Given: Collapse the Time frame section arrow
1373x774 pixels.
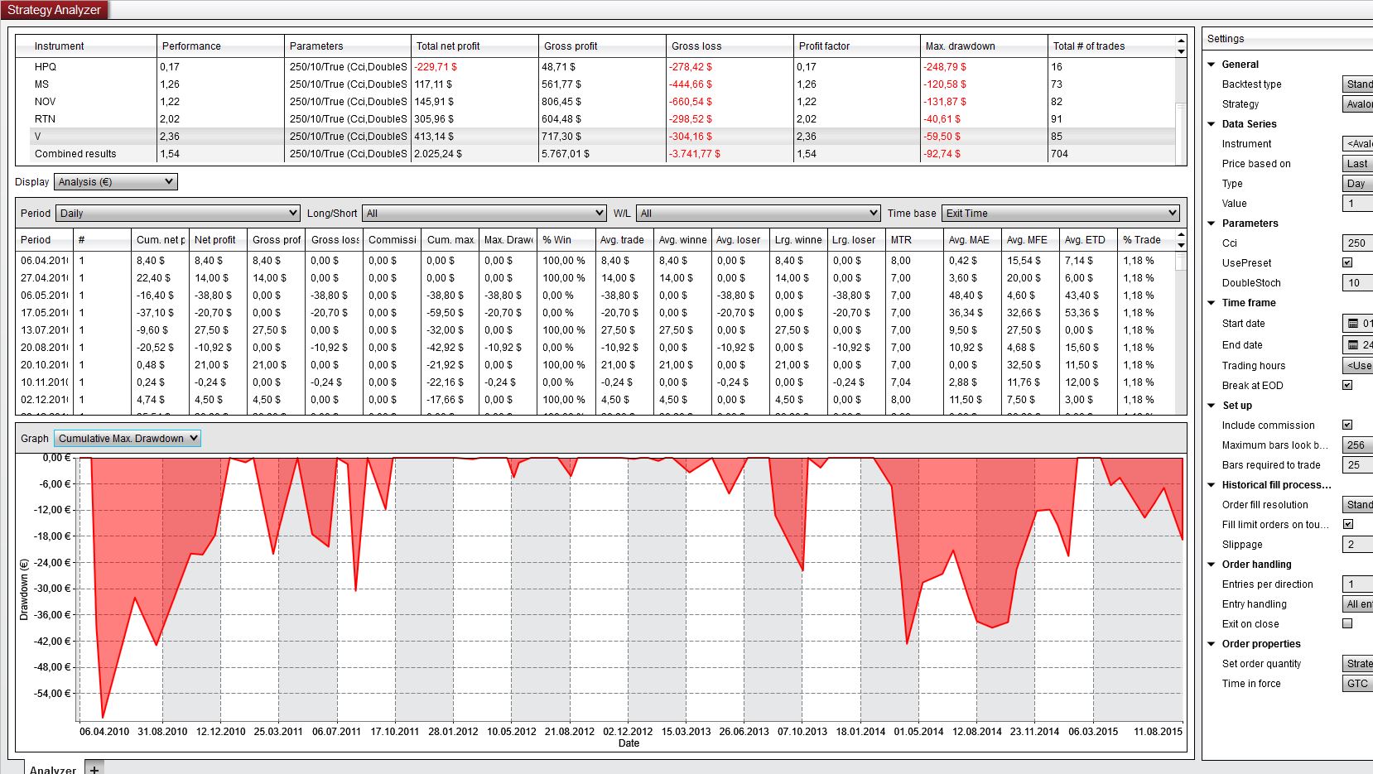Looking at the screenshot, I should pyautogui.click(x=1212, y=303).
